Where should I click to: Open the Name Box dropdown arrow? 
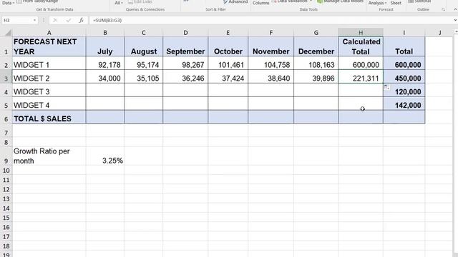click(34, 20)
